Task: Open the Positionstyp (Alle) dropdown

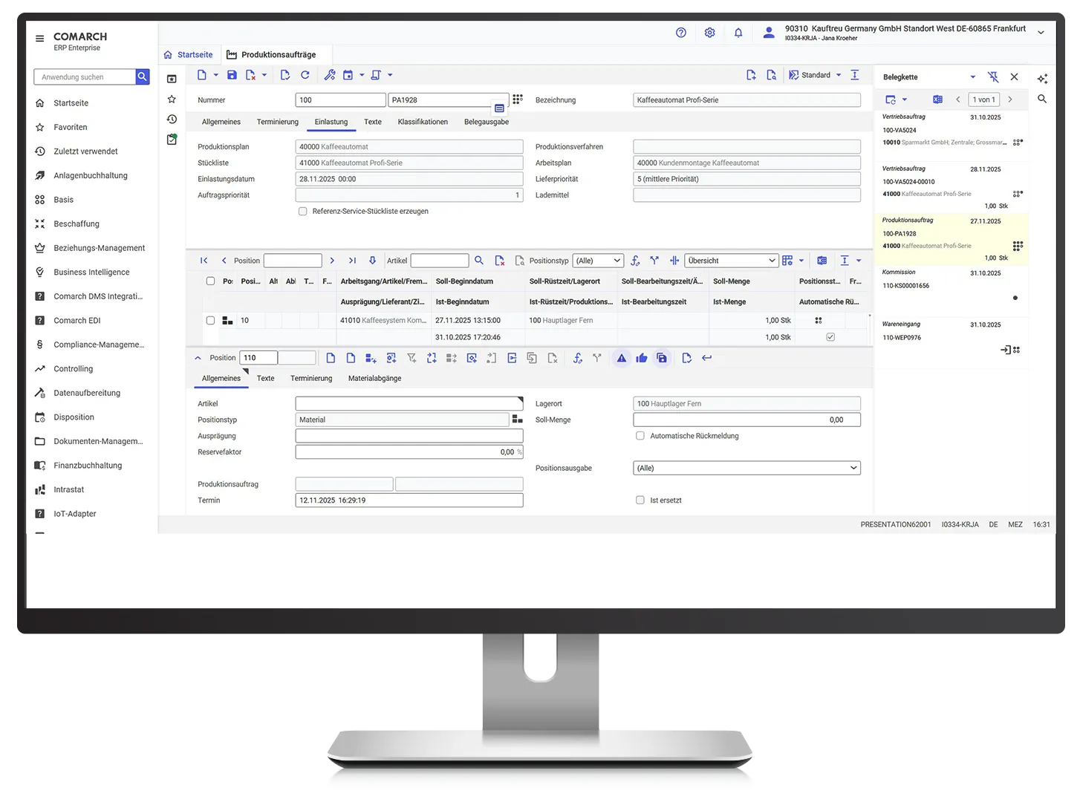Action: (598, 261)
